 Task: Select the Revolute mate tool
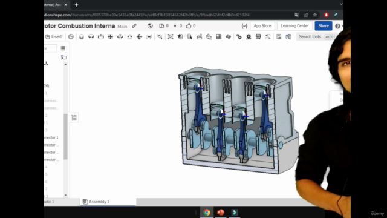91,36
